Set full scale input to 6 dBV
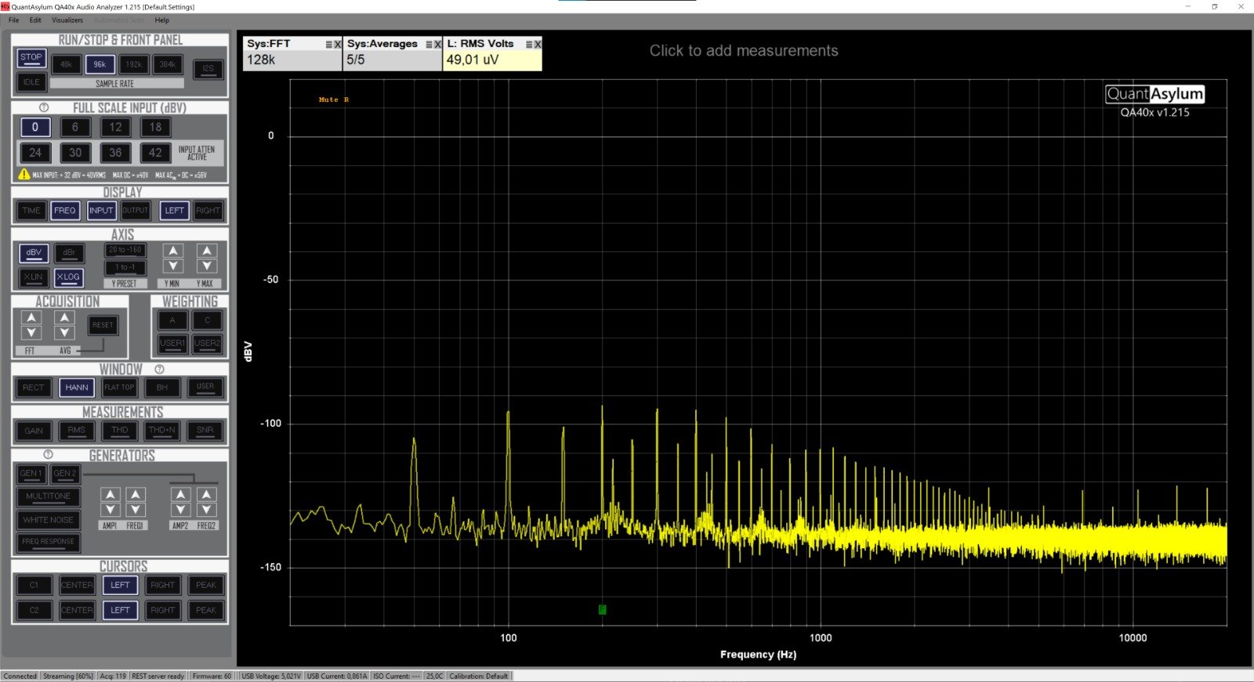This screenshot has height=682, width=1254. [75, 127]
